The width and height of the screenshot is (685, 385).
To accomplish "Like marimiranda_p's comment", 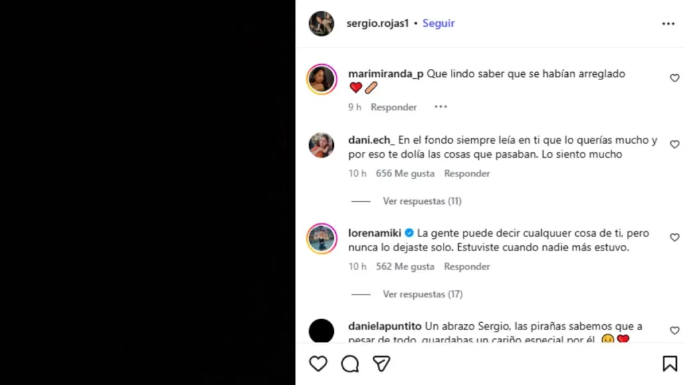I will tap(674, 78).
